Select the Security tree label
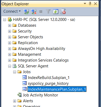101x107 pixels. pos(25,31)
